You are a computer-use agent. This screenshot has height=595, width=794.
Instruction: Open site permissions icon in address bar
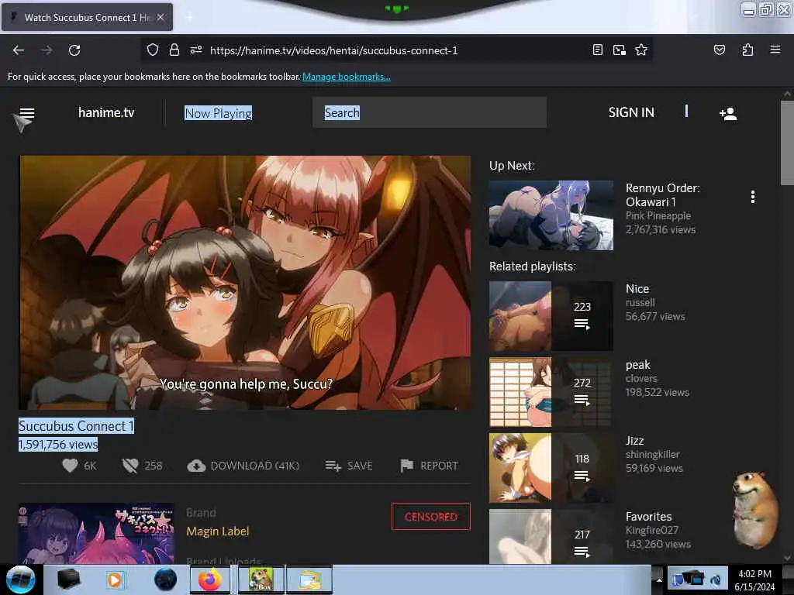coord(196,50)
